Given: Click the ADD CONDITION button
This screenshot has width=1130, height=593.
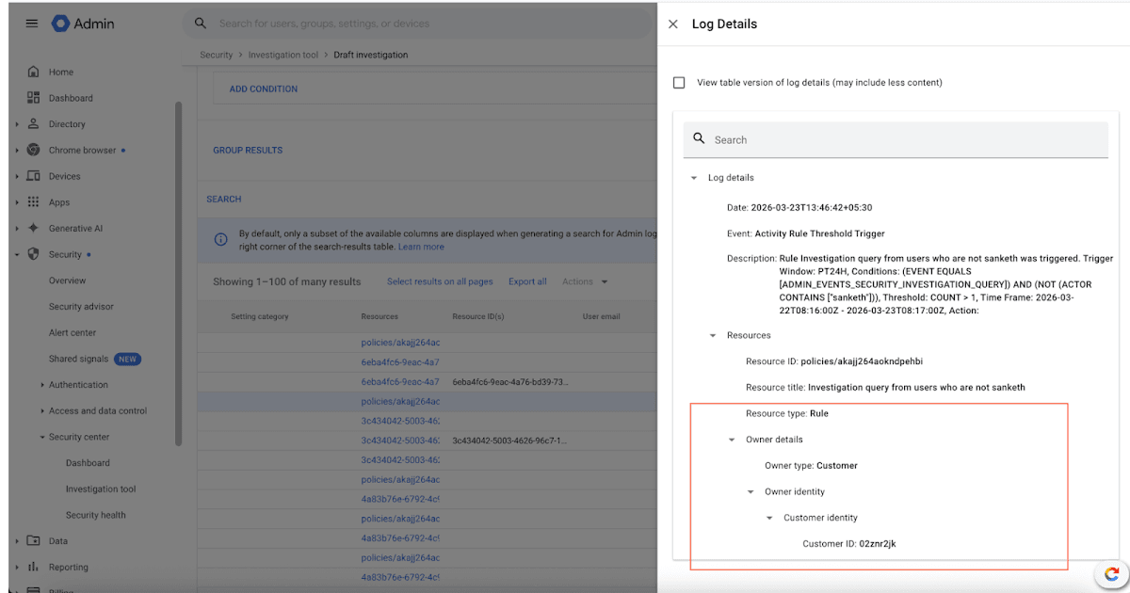Looking at the screenshot, I should pos(264,89).
